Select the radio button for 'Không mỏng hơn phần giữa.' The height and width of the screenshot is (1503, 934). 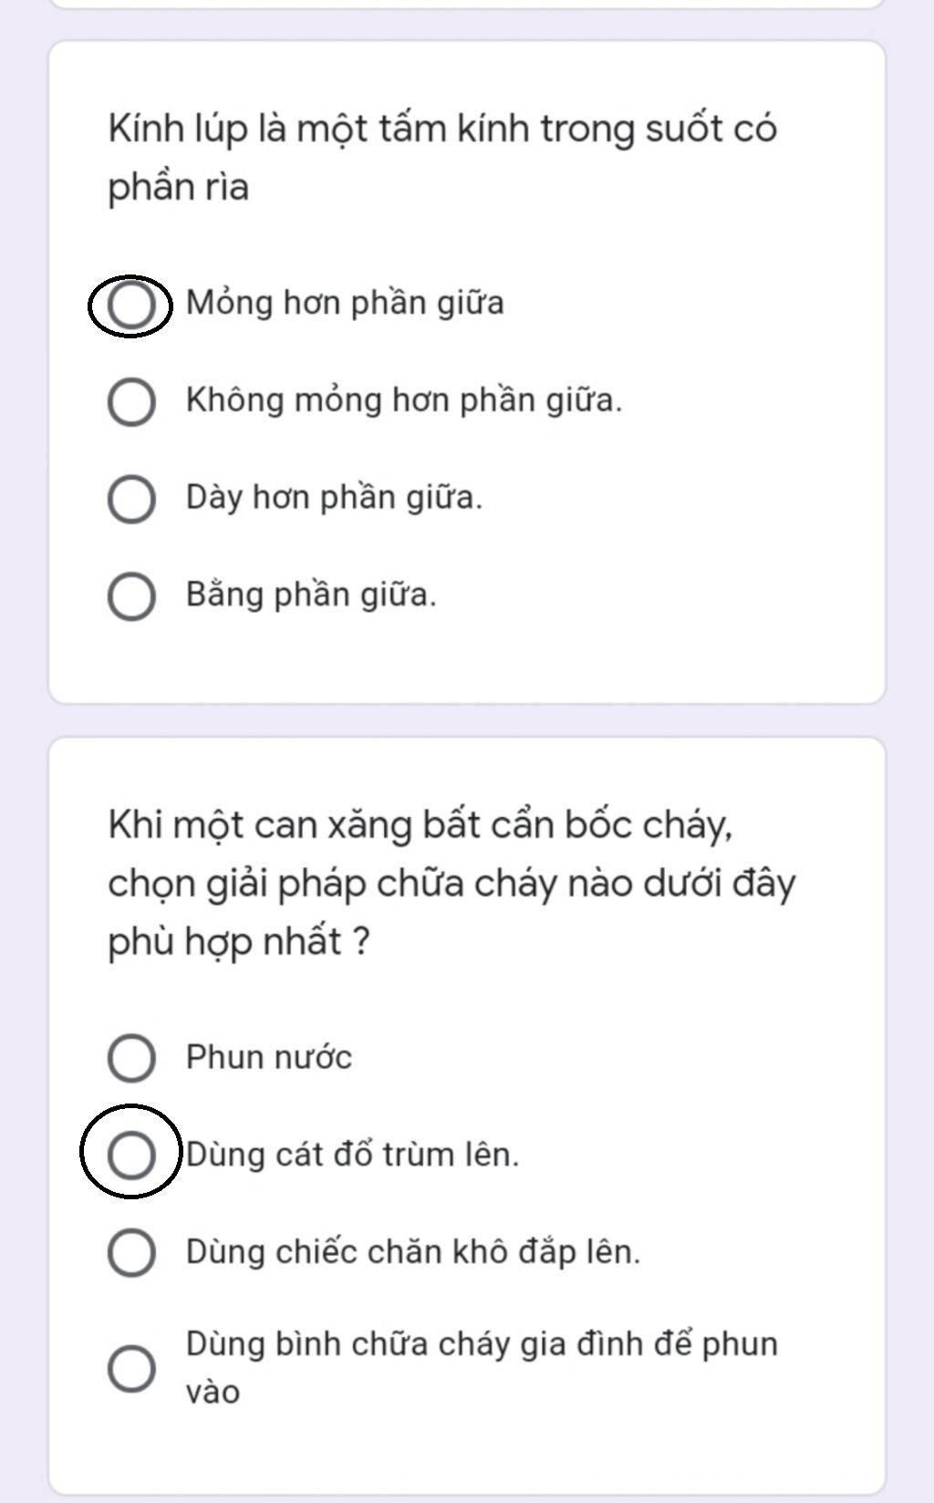click(131, 401)
